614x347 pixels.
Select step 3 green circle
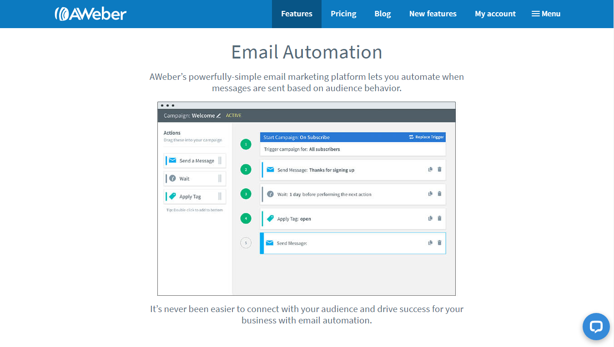[x=246, y=194]
